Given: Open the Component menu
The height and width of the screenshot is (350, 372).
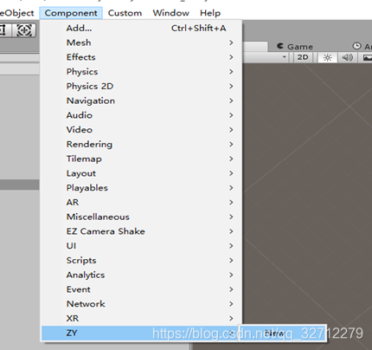Looking at the screenshot, I should click(71, 13).
